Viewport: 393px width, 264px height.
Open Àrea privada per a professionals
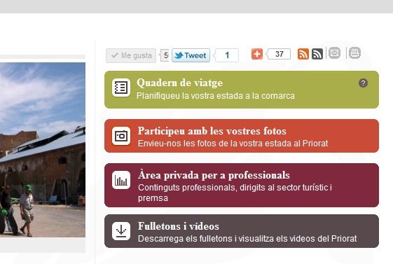[214, 175]
